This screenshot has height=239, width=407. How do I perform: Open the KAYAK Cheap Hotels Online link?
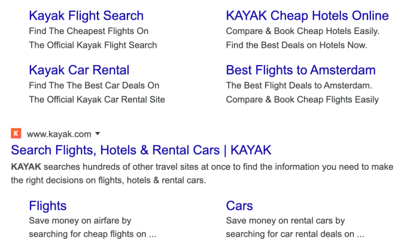[x=307, y=16]
